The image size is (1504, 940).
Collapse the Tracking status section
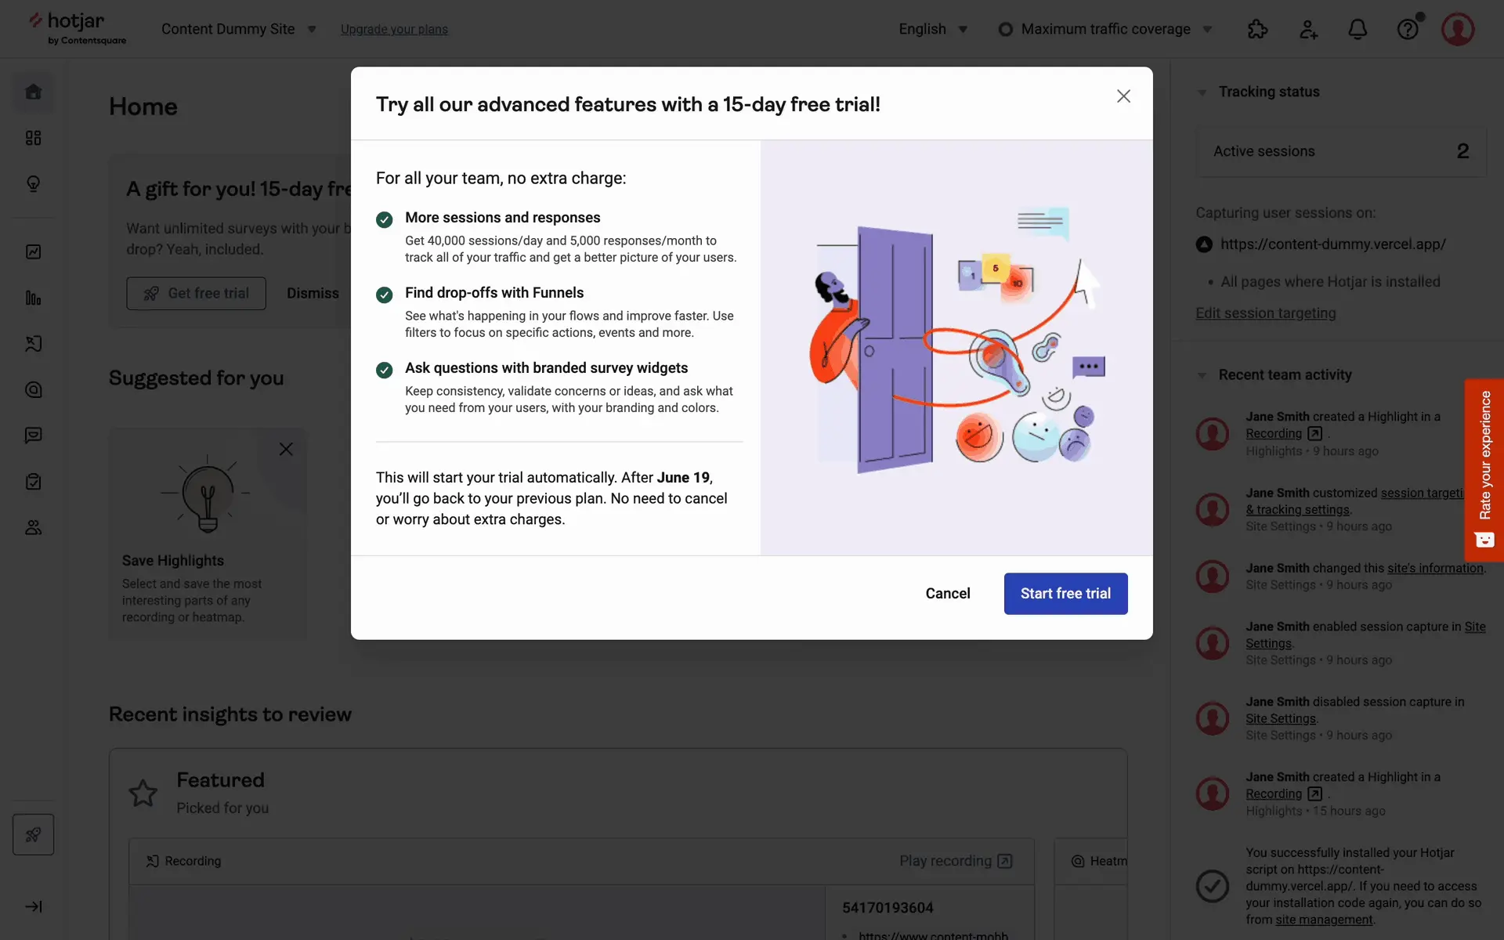pos(1202,92)
